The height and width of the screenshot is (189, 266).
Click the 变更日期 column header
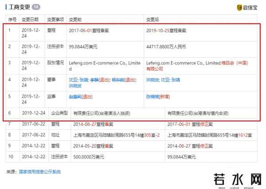[30, 20]
